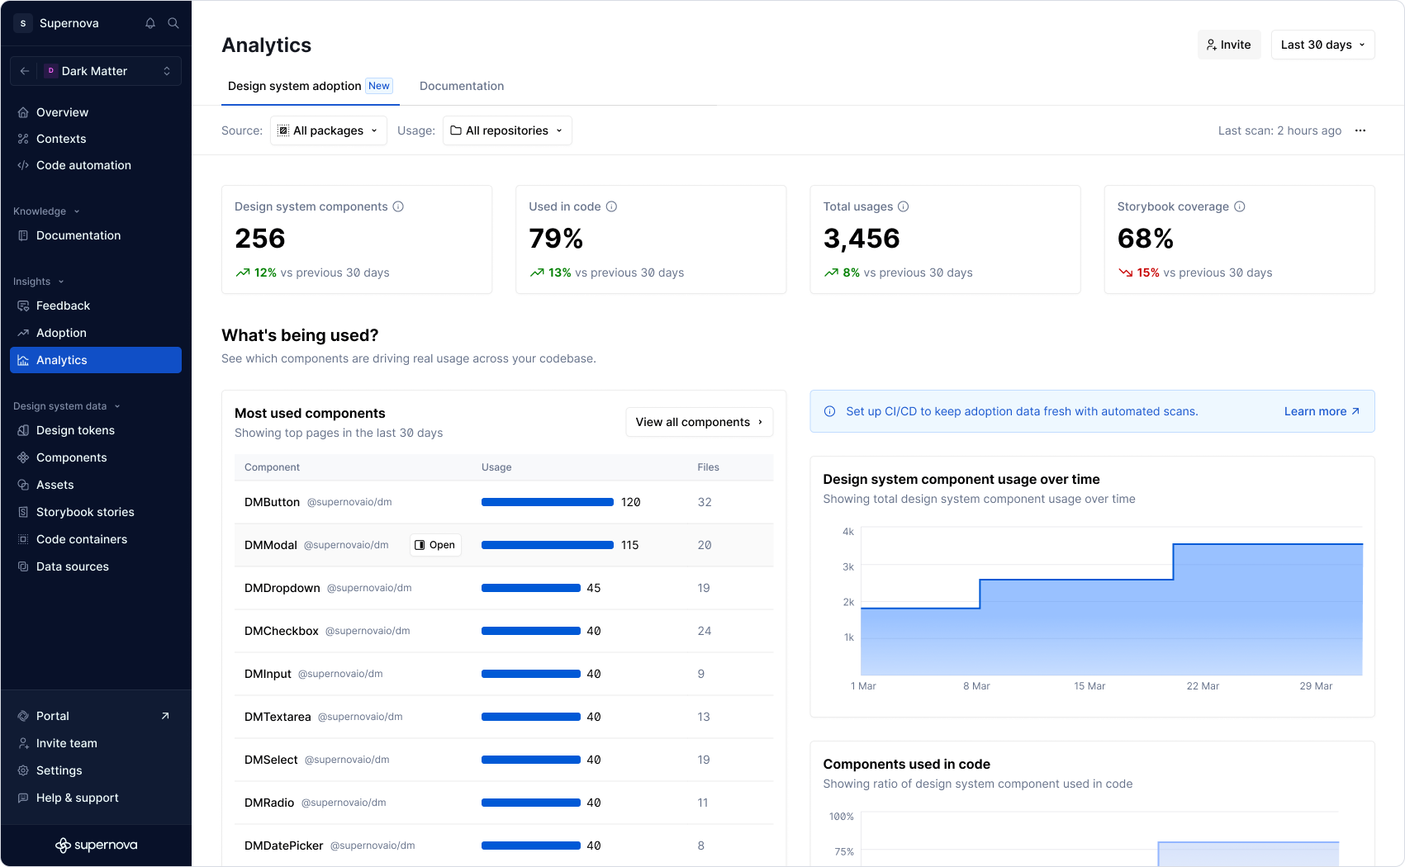Click the Supernova workspace avatar

[23, 23]
